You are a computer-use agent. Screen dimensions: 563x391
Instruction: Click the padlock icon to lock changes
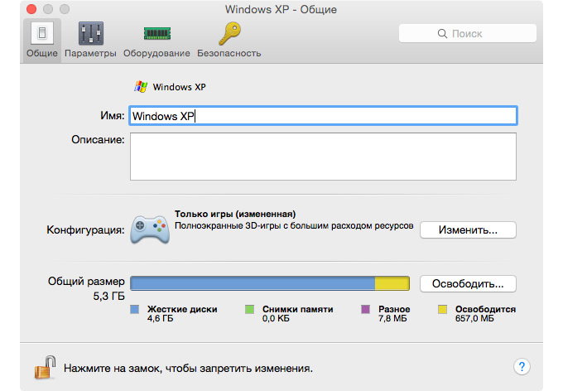pos(45,366)
